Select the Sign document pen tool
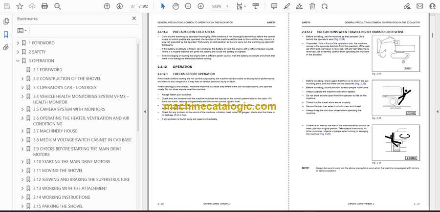This screenshot has width=440, height=212. 299,6
